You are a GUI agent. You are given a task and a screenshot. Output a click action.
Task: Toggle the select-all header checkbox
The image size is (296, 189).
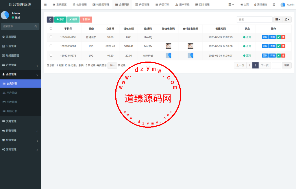(51, 29)
